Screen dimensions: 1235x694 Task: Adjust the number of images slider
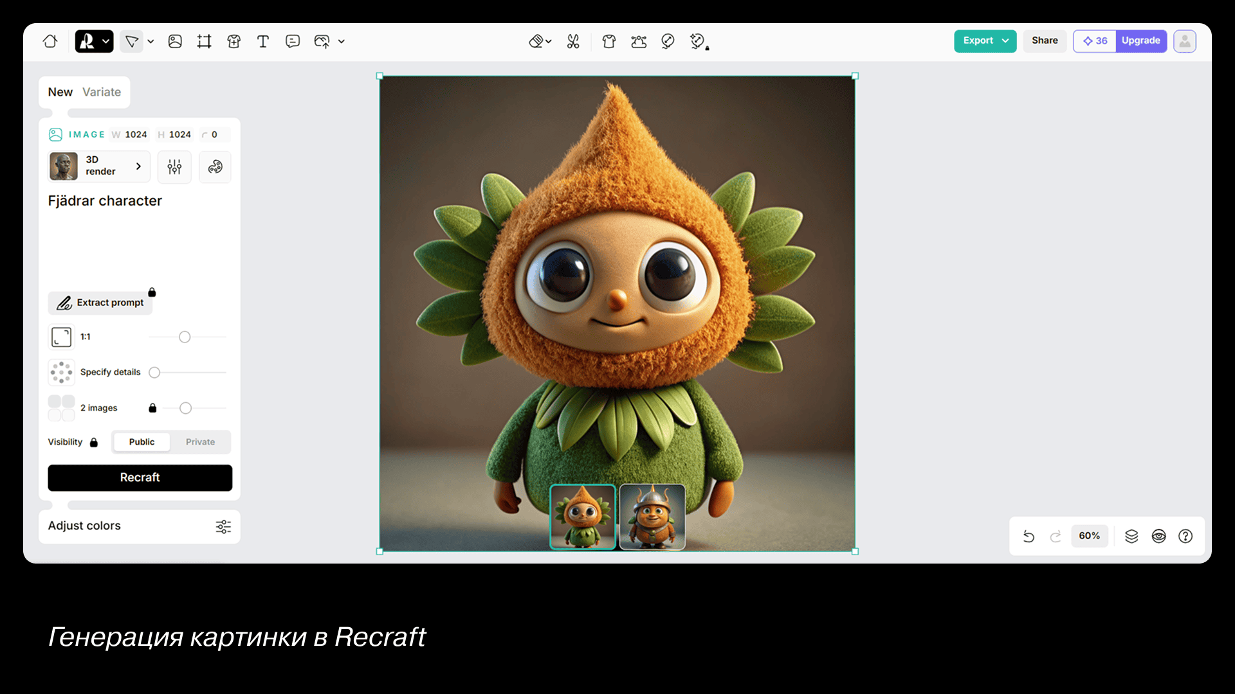coord(186,408)
